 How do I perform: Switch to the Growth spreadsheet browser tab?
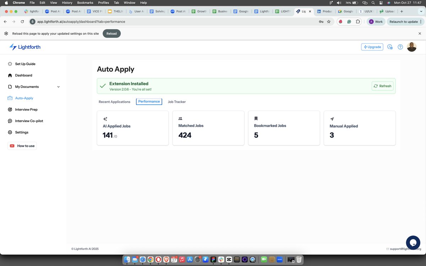(199, 11)
